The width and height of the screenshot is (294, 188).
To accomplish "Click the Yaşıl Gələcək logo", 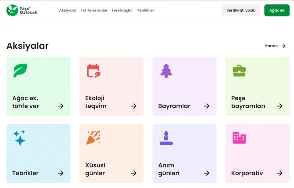I will [x=22, y=10].
